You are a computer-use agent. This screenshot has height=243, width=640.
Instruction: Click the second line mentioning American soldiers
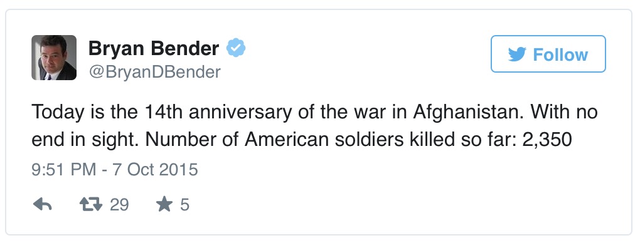[x=302, y=140]
